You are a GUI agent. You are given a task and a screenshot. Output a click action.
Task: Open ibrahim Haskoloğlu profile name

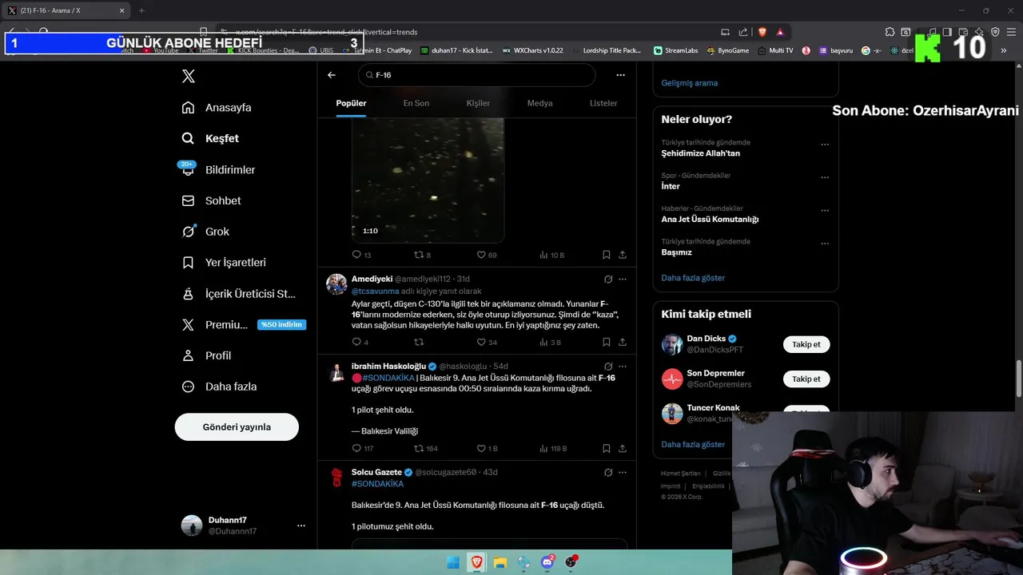click(388, 366)
